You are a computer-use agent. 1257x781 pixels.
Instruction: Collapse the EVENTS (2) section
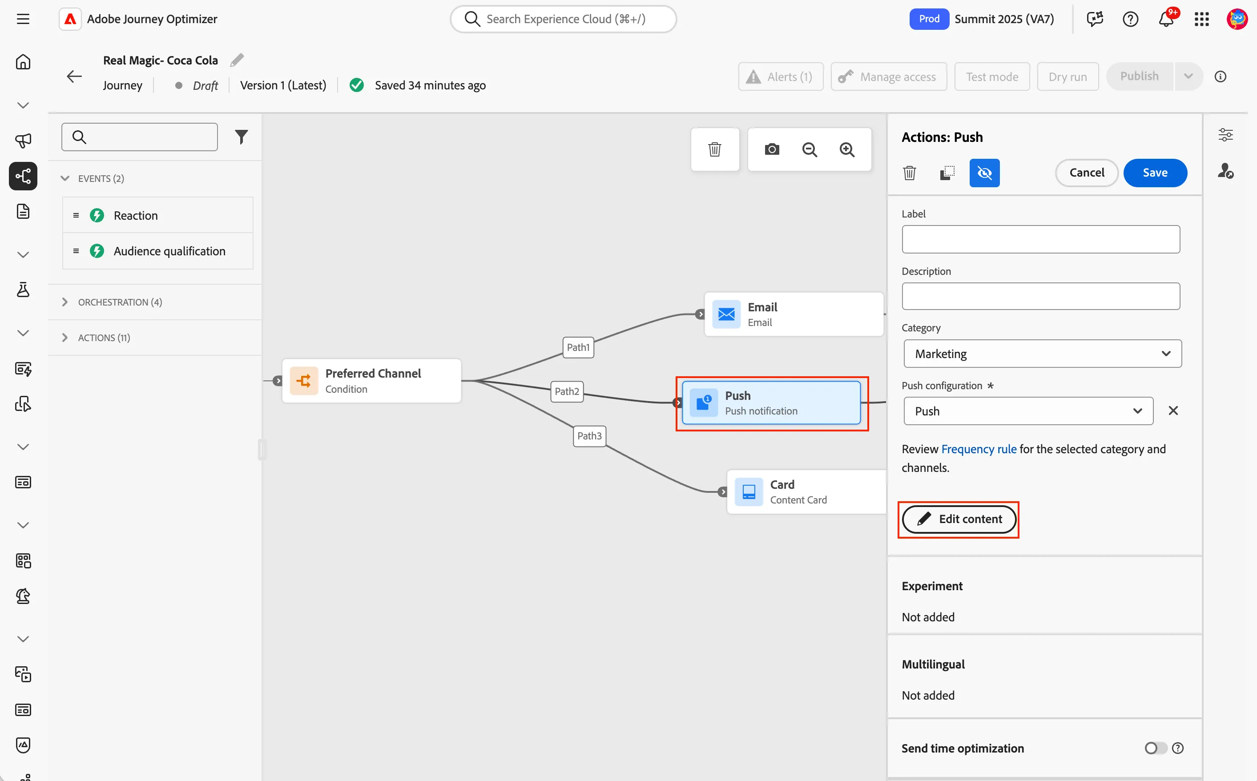65,178
